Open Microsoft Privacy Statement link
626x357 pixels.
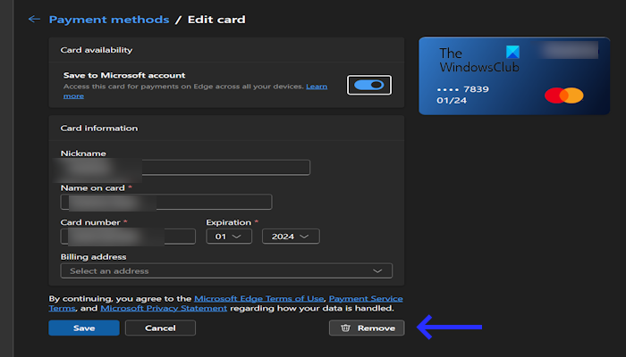164,308
